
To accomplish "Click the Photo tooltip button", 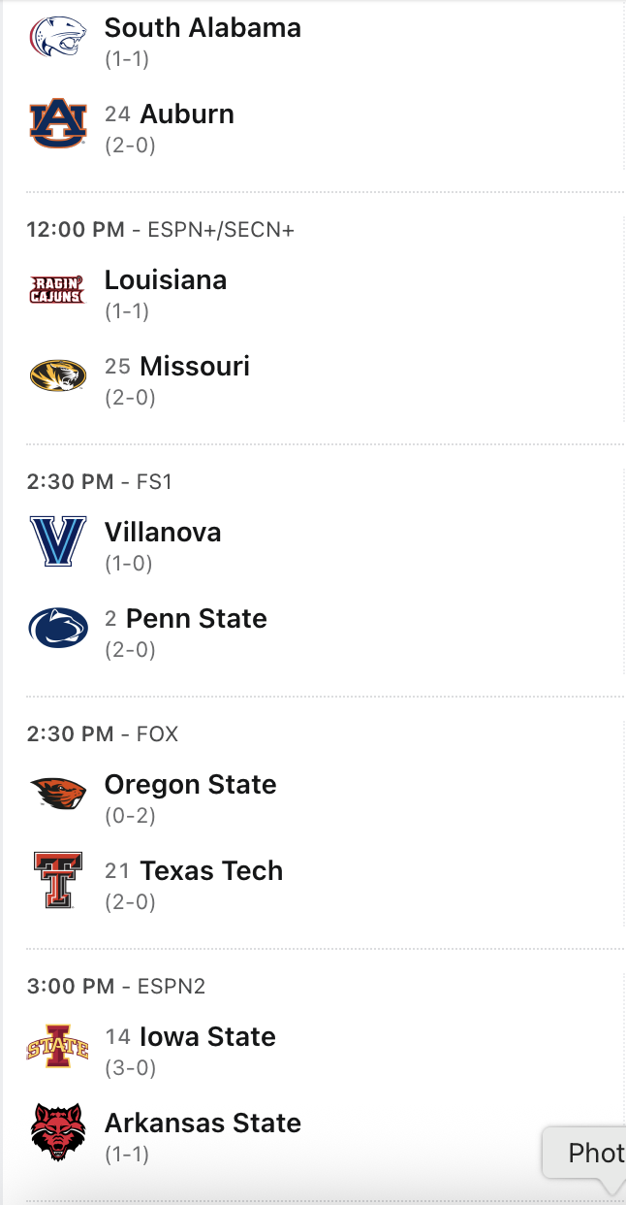I will pos(591,1153).
